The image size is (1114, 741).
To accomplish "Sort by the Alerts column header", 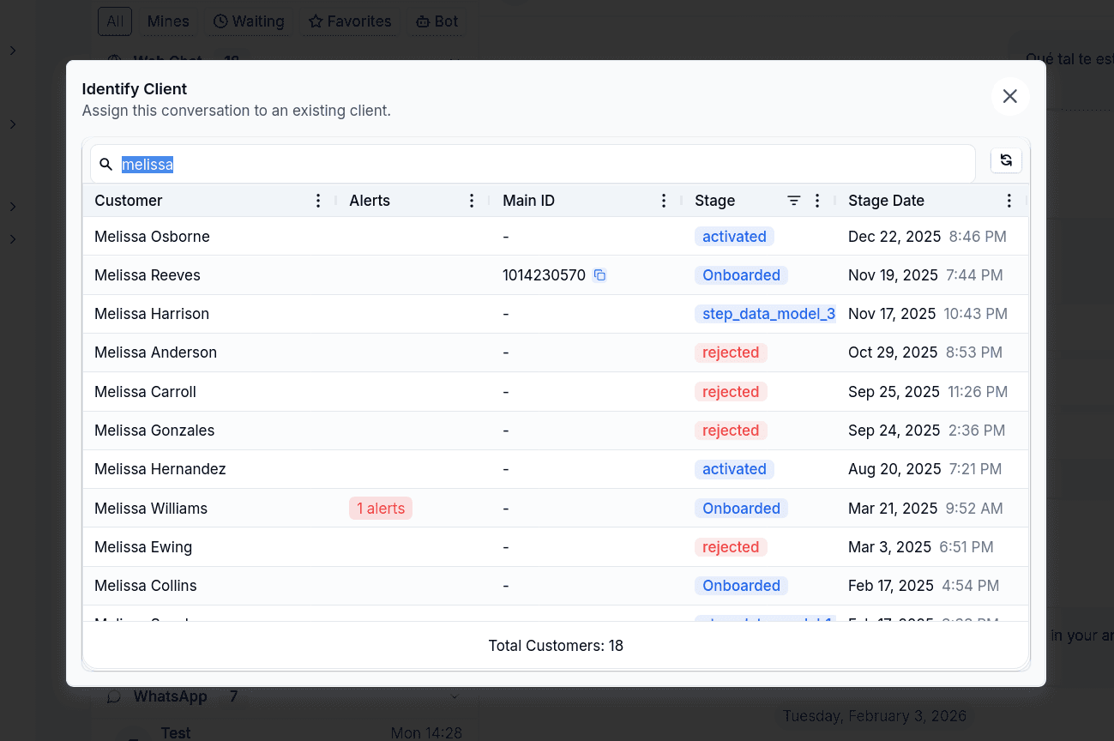I will click(370, 201).
